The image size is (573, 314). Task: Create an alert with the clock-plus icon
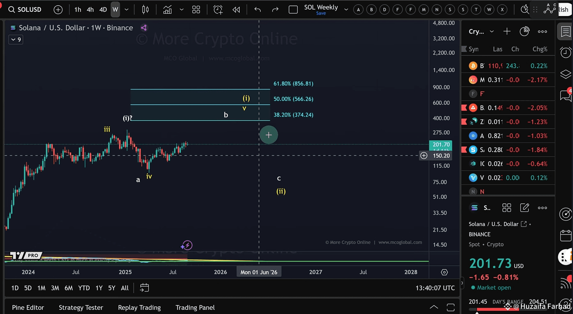(x=218, y=10)
